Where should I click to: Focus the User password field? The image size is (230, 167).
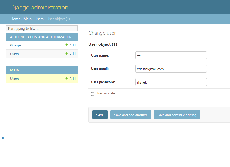[x=171, y=82]
